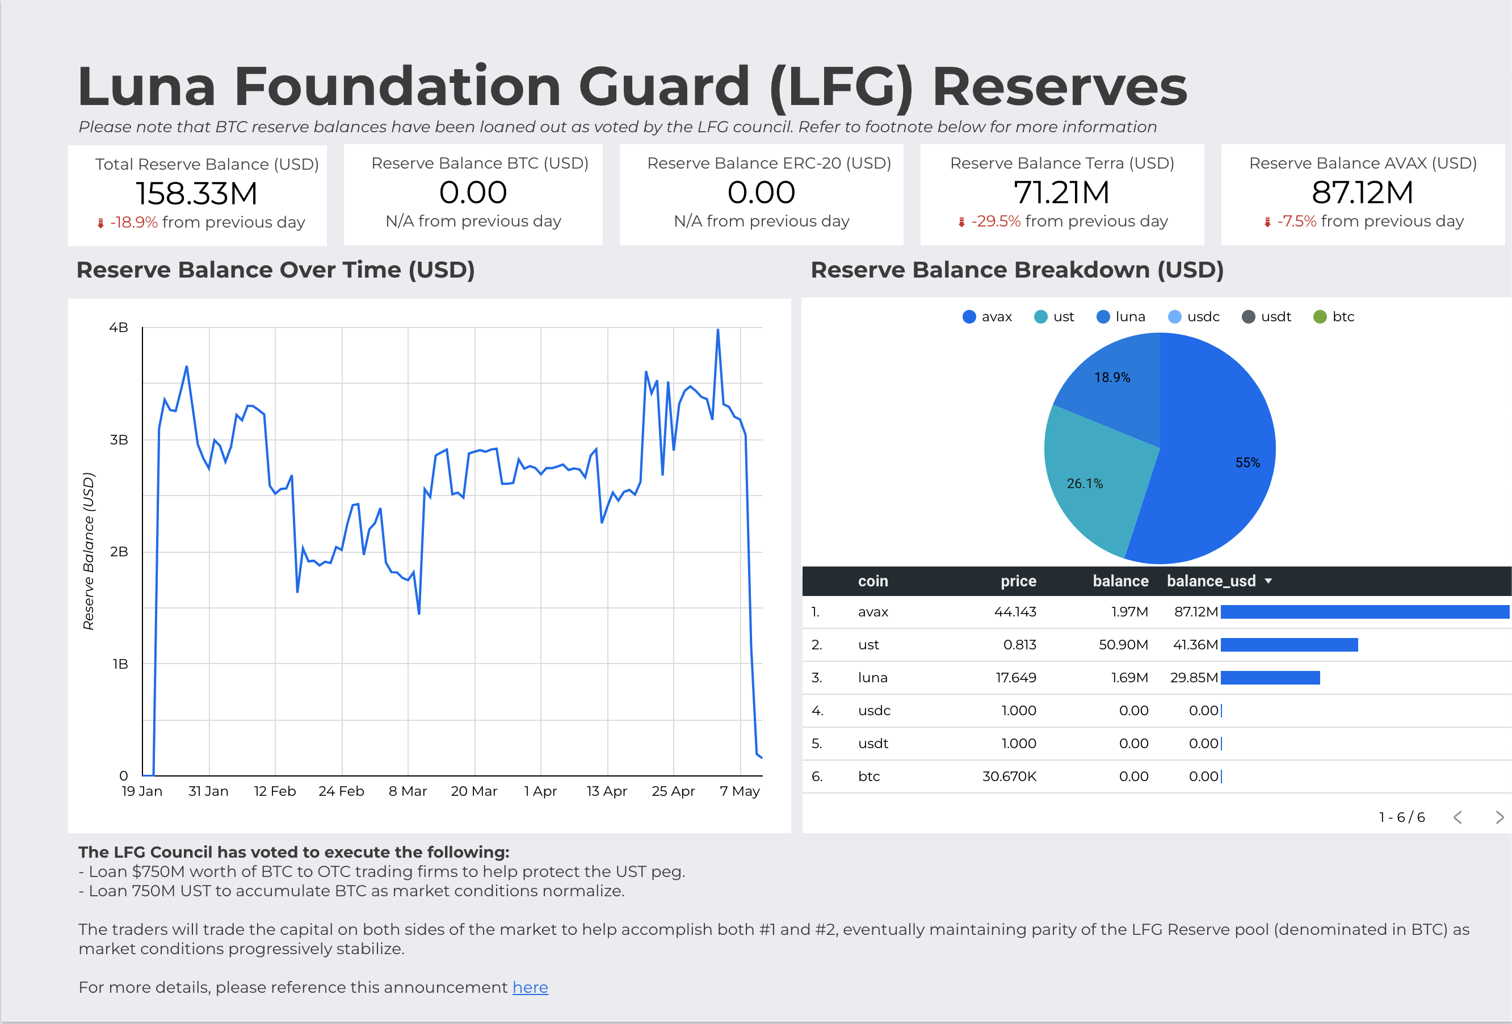
Task: Select the luna coin cell
Action: [x=872, y=678]
